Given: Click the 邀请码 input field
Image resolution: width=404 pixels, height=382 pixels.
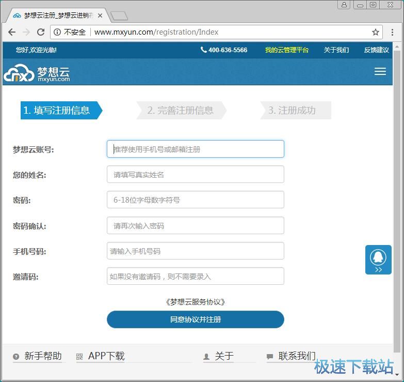Looking at the screenshot, I should pyautogui.click(x=195, y=276).
